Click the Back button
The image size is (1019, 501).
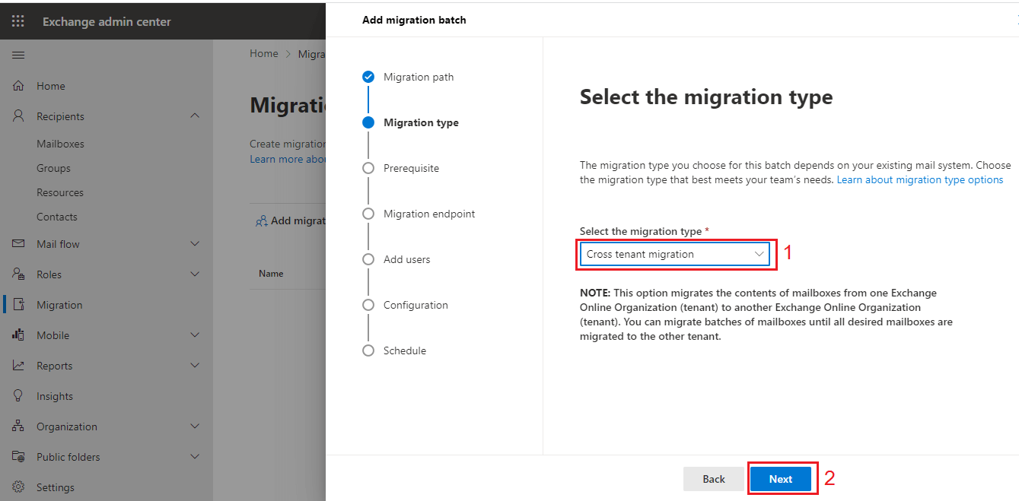click(713, 479)
